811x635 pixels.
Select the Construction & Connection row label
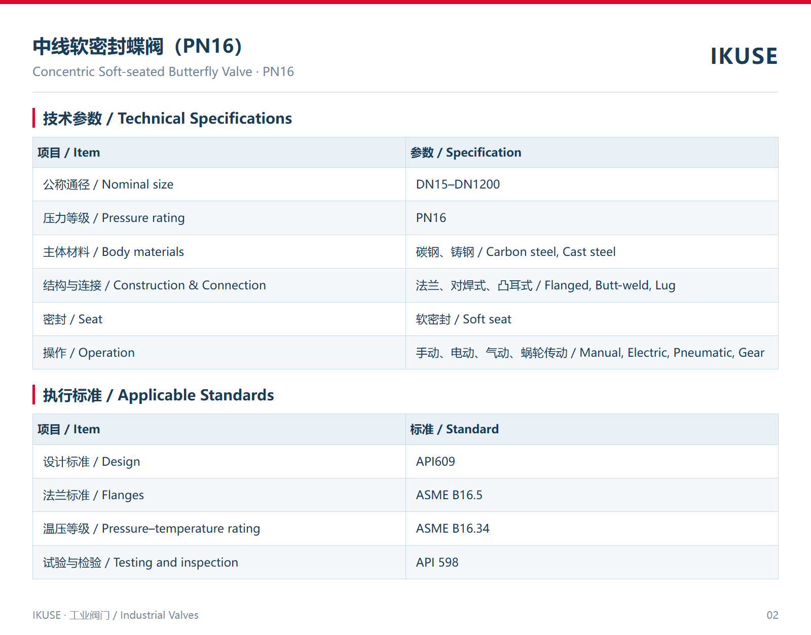point(154,285)
